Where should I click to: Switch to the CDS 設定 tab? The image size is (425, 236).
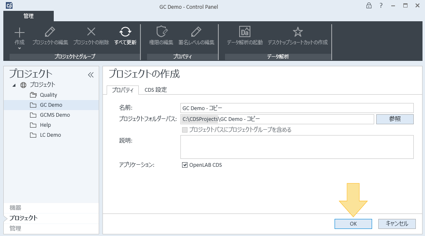tap(155, 90)
